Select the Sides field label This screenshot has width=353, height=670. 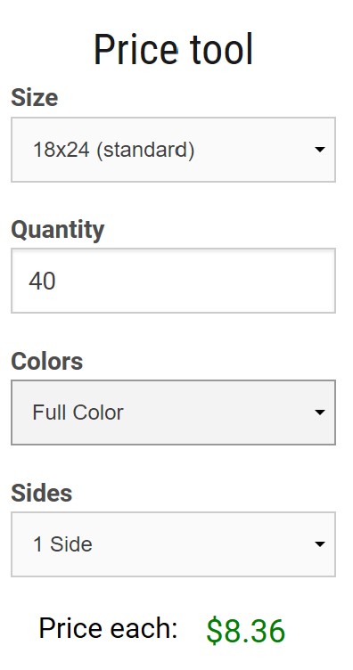pyautogui.click(x=42, y=493)
